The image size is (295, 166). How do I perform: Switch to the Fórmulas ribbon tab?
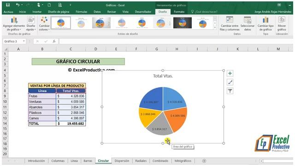(82, 12)
